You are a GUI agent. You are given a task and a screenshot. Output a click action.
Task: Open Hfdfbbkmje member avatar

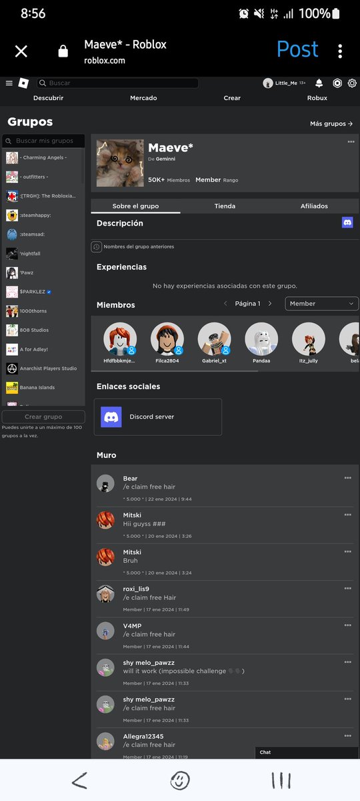(120, 339)
